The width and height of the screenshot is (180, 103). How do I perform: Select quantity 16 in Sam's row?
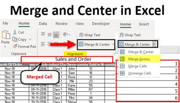tap(90, 73)
